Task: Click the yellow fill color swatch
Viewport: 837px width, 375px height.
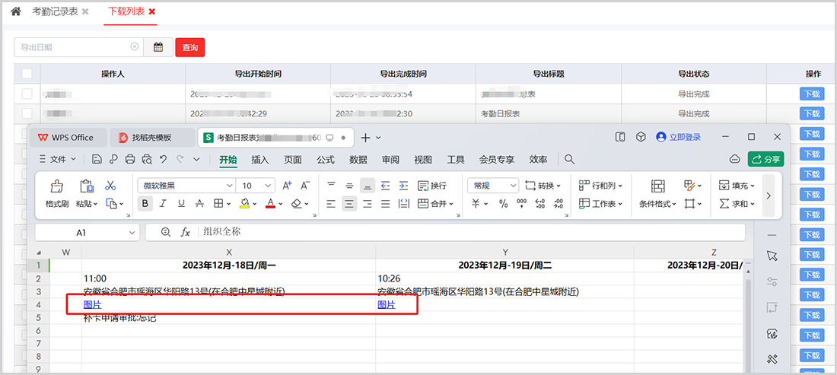Action: pyautogui.click(x=243, y=203)
